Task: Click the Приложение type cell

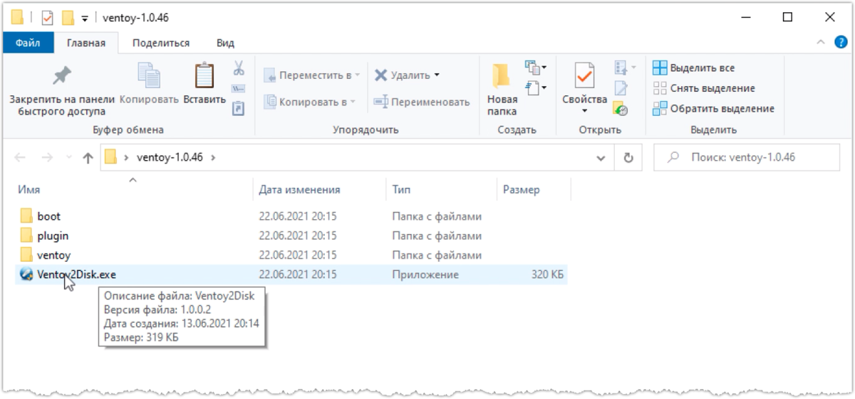Action: tap(425, 275)
